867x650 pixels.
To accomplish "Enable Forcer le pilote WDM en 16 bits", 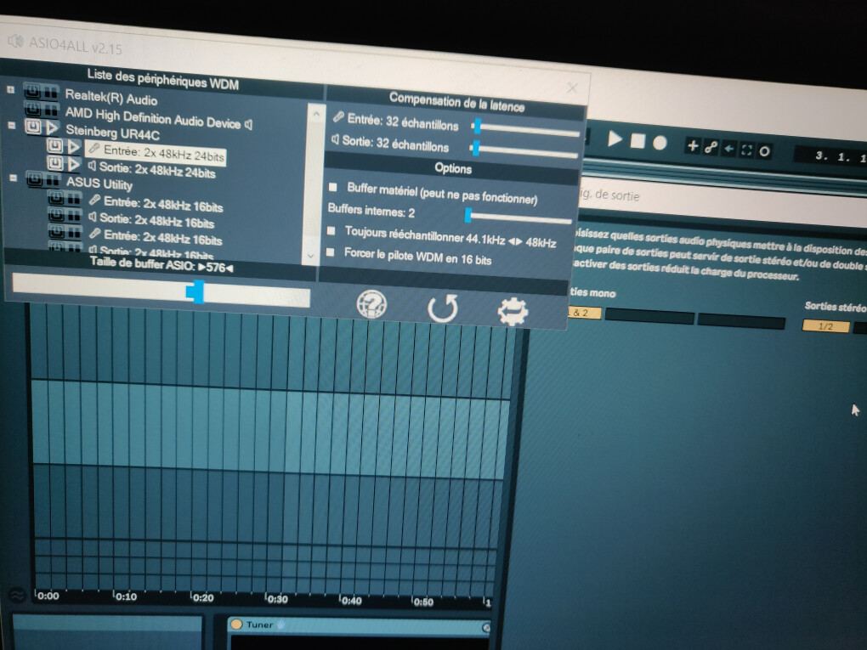I will coord(330,252).
